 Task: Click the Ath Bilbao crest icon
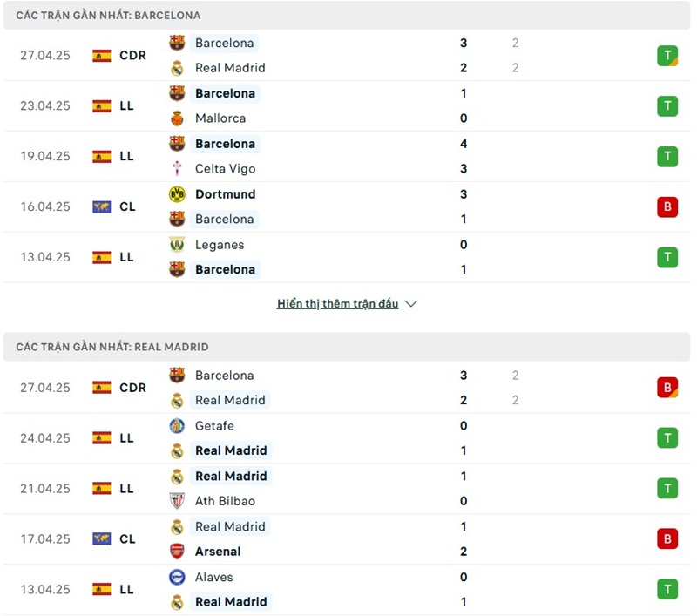click(177, 501)
